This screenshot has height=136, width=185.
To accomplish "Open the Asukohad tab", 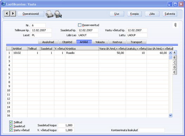I will 48,42.
